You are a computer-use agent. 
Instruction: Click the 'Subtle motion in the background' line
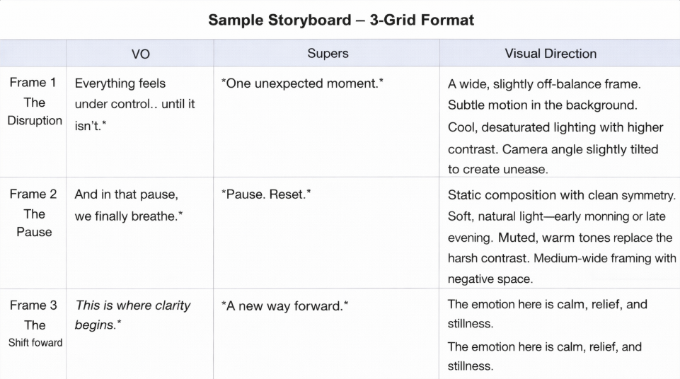coord(543,106)
